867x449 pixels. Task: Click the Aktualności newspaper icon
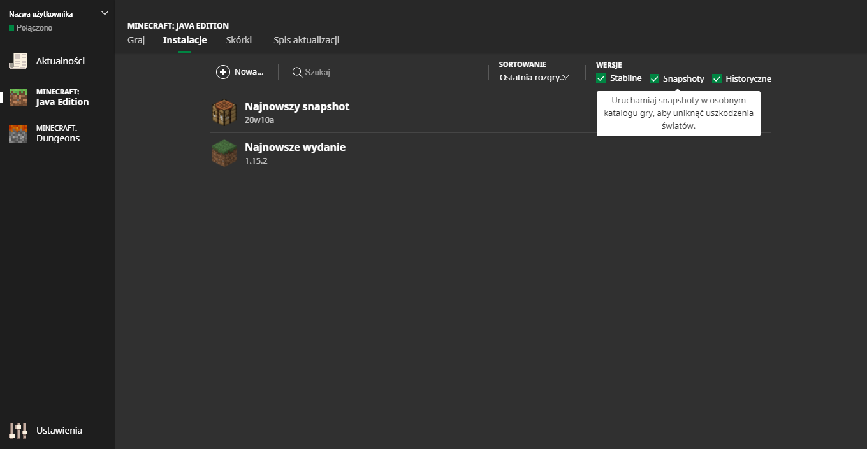[x=18, y=61]
